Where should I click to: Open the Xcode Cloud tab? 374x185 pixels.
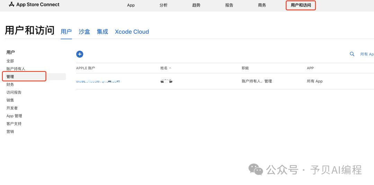[x=132, y=32]
